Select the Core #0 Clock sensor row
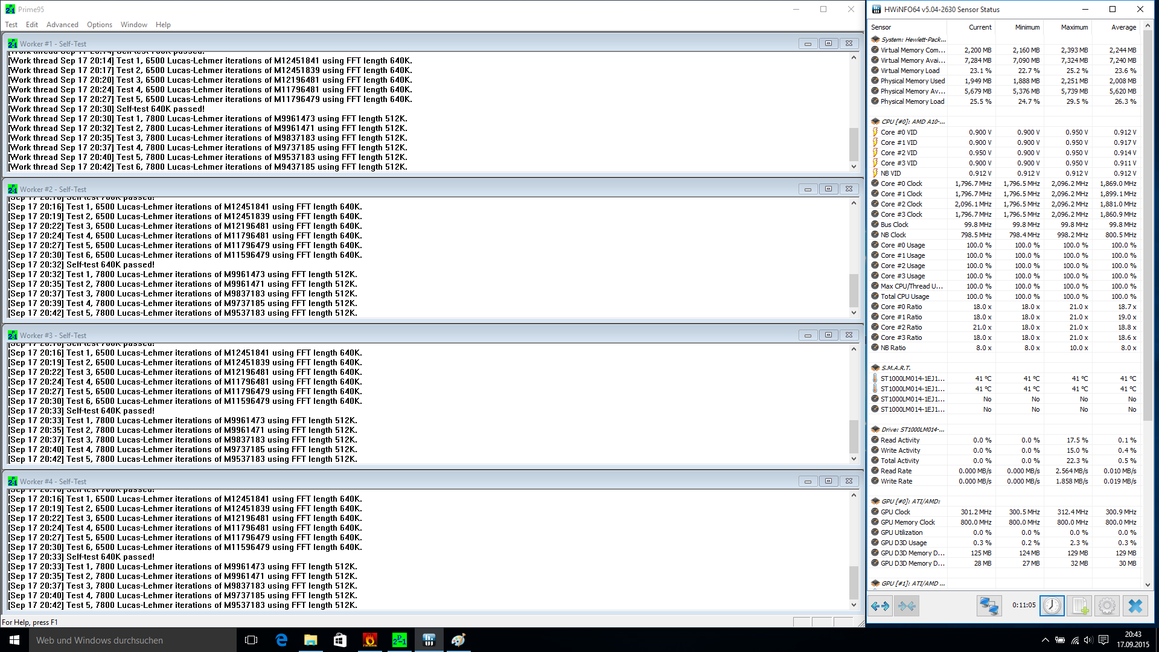The height and width of the screenshot is (652, 1159). click(x=901, y=184)
